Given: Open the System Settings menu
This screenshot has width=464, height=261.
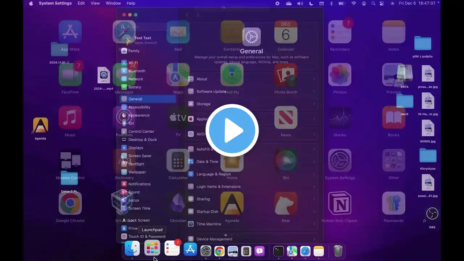Looking at the screenshot, I should point(55,3).
